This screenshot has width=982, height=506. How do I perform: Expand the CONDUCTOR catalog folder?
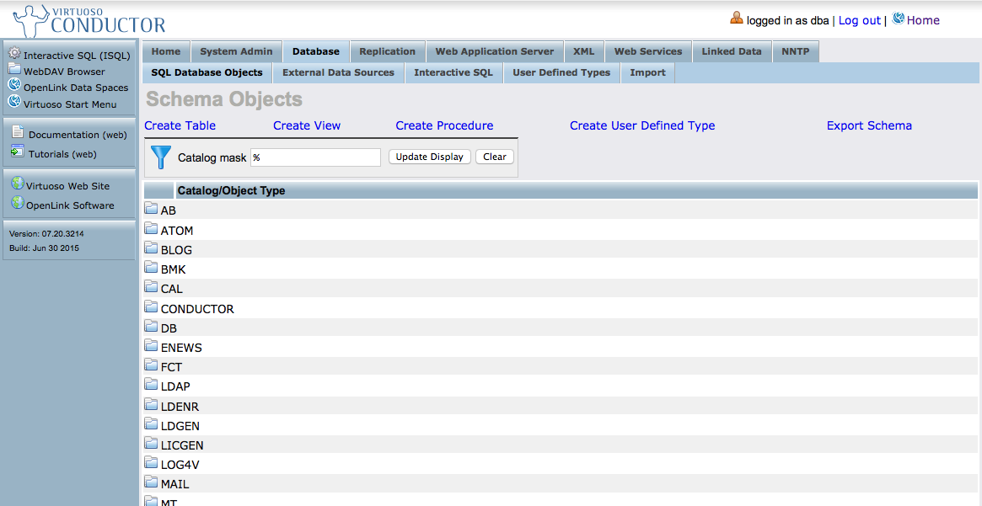click(x=152, y=307)
